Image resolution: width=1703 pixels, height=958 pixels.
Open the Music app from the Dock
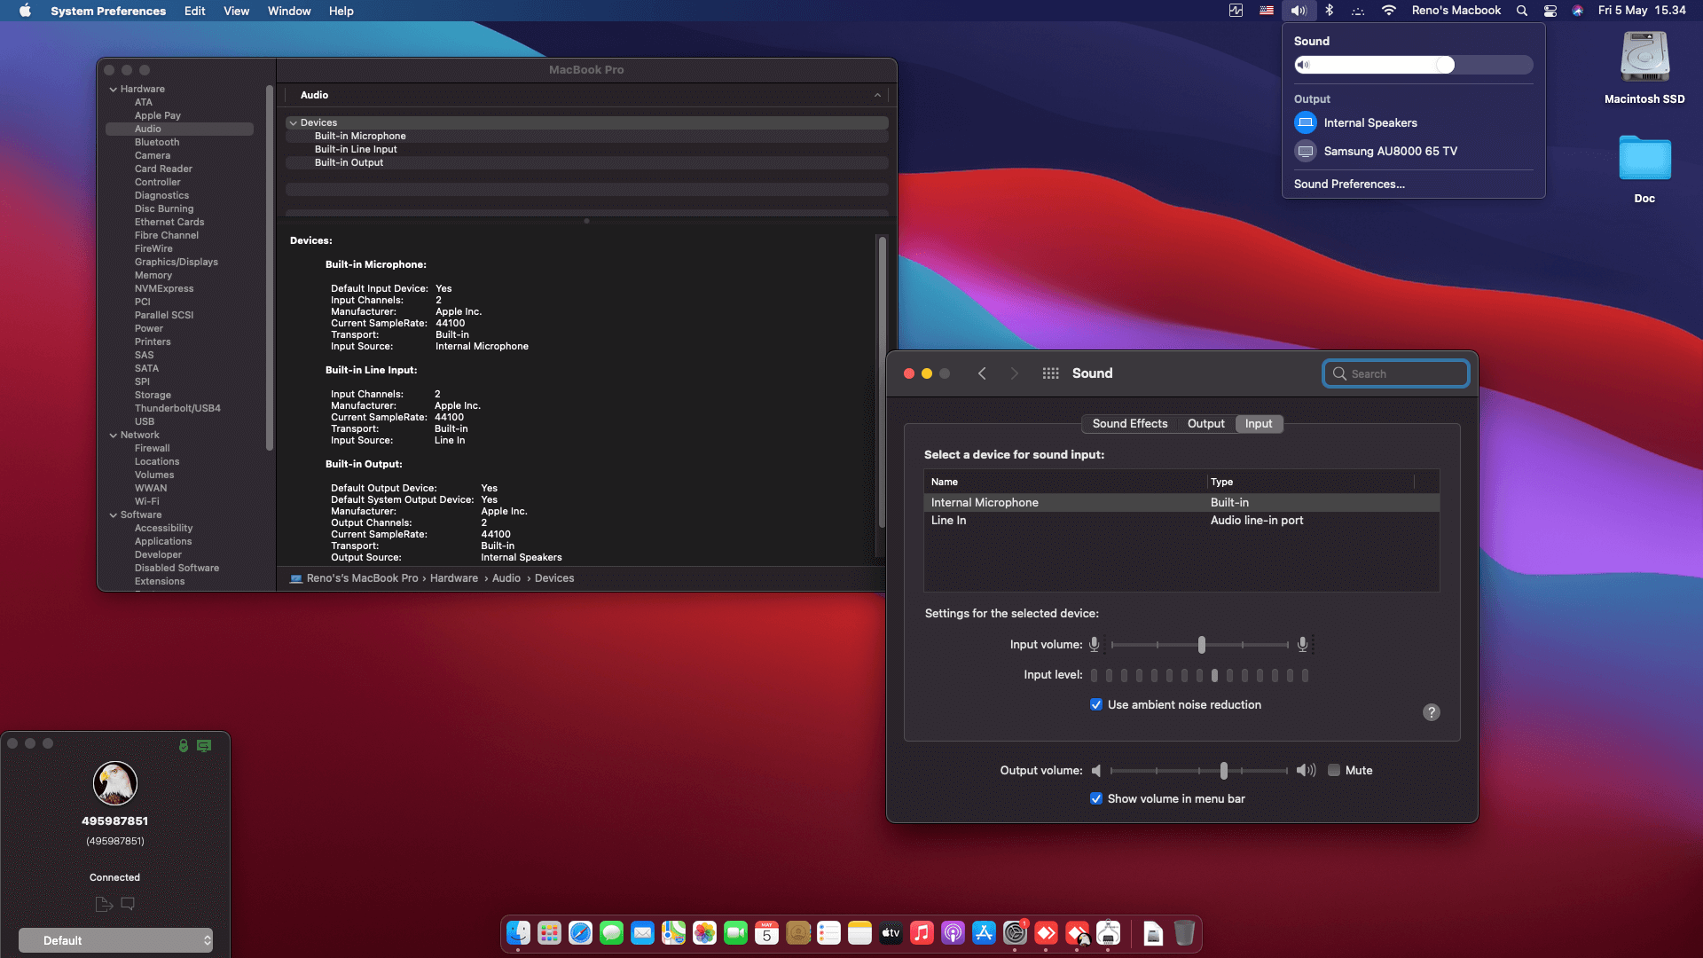(921, 933)
